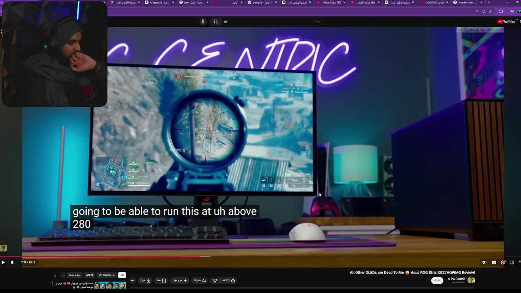Select the ASUS filter chip
The height and width of the screenshot is (293, 521).
90,275
